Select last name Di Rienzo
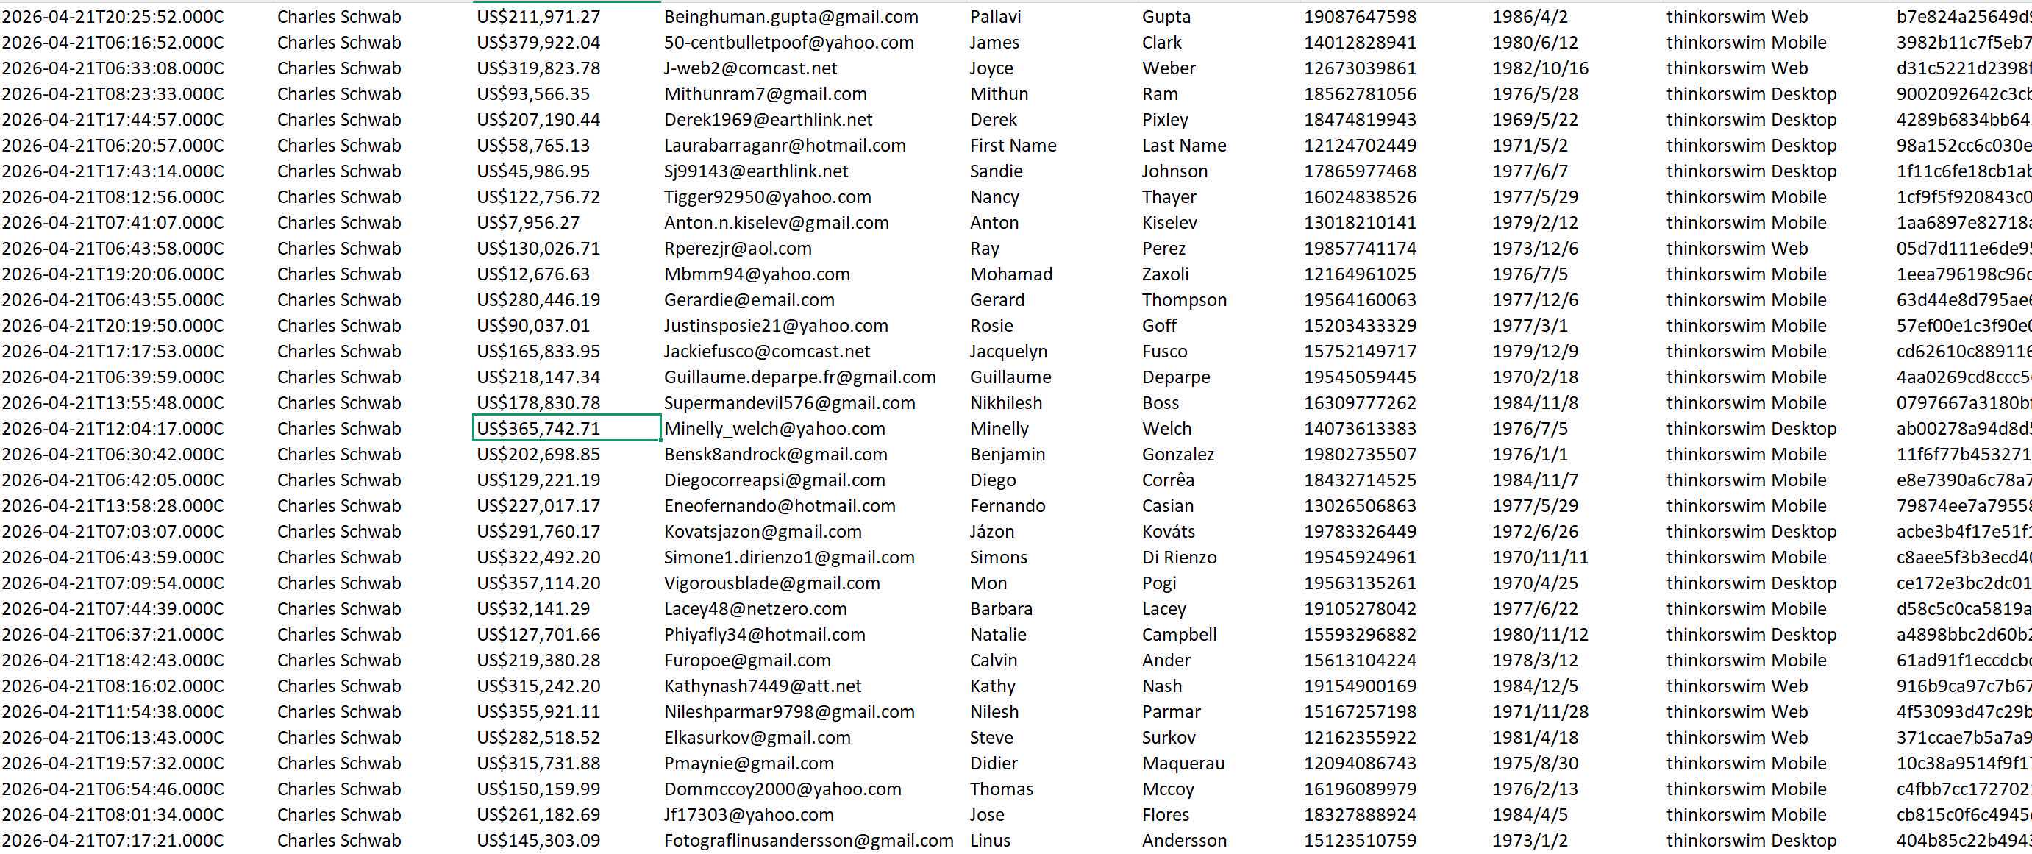The height and width of the screenshot is (854, 2032). (x=1180, y=558)
